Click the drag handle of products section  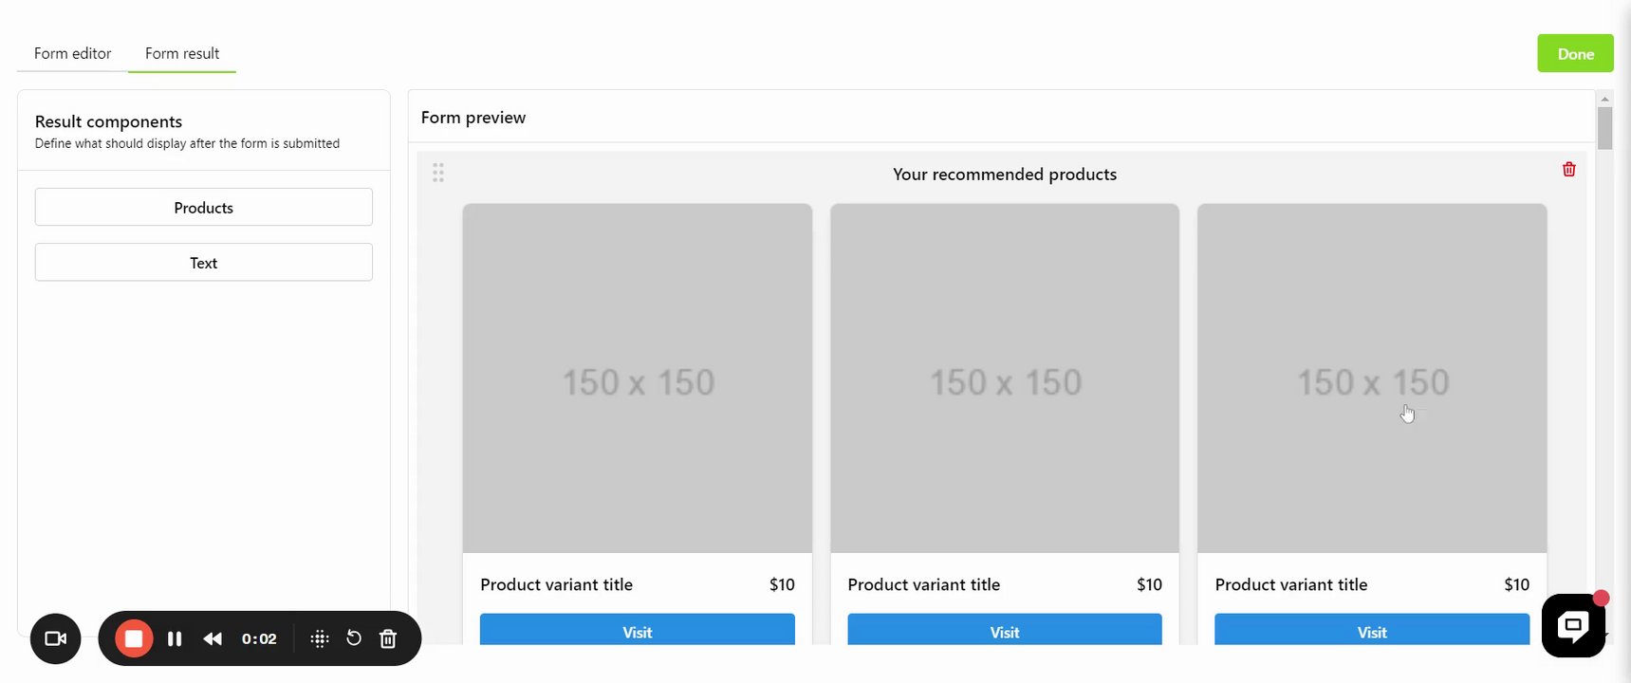coord(438,173)
